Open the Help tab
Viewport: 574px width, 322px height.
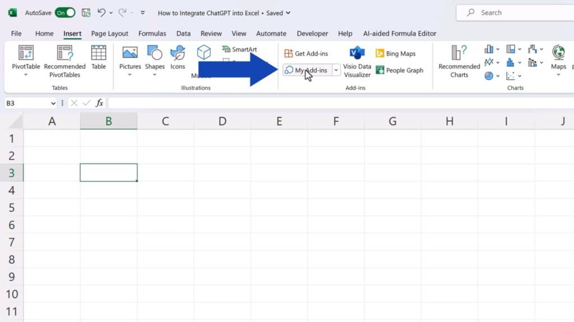[x=345, y=33]
